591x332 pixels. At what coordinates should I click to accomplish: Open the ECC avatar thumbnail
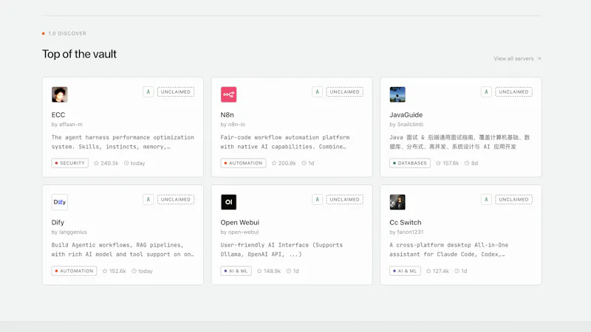(60, 94)
